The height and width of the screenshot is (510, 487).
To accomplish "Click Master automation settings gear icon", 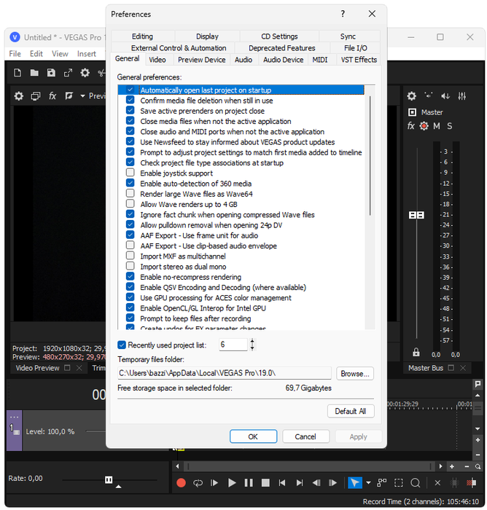I will (x=424, y=126).
